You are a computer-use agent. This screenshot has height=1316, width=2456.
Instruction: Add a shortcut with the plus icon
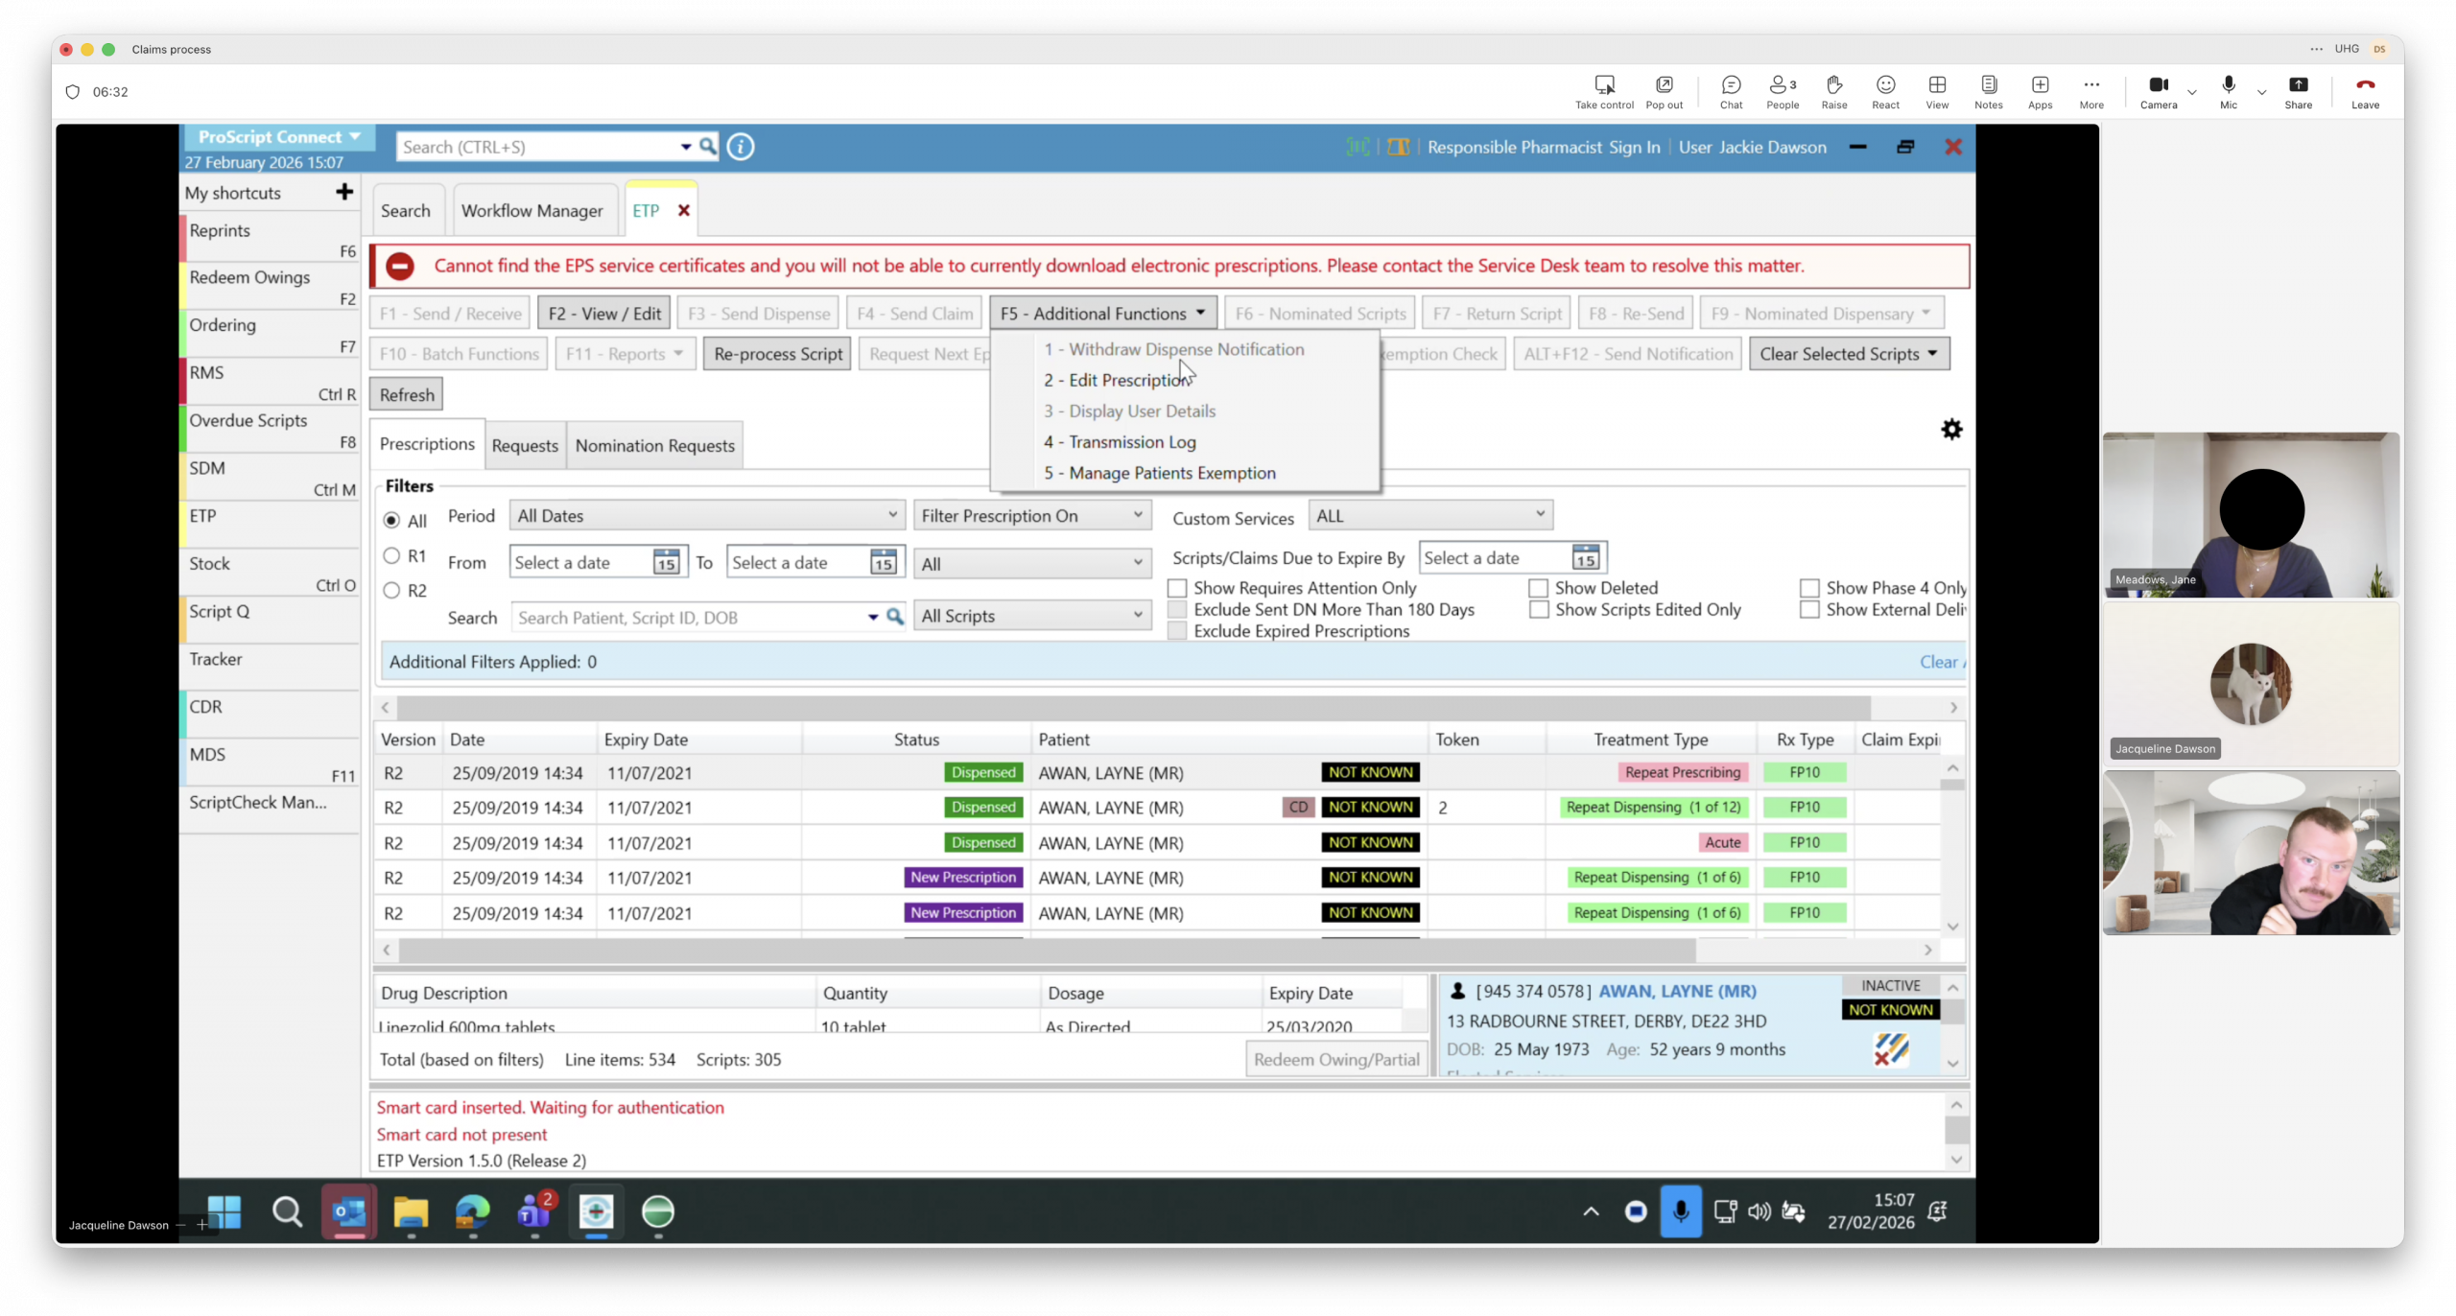tap(344, 192)
